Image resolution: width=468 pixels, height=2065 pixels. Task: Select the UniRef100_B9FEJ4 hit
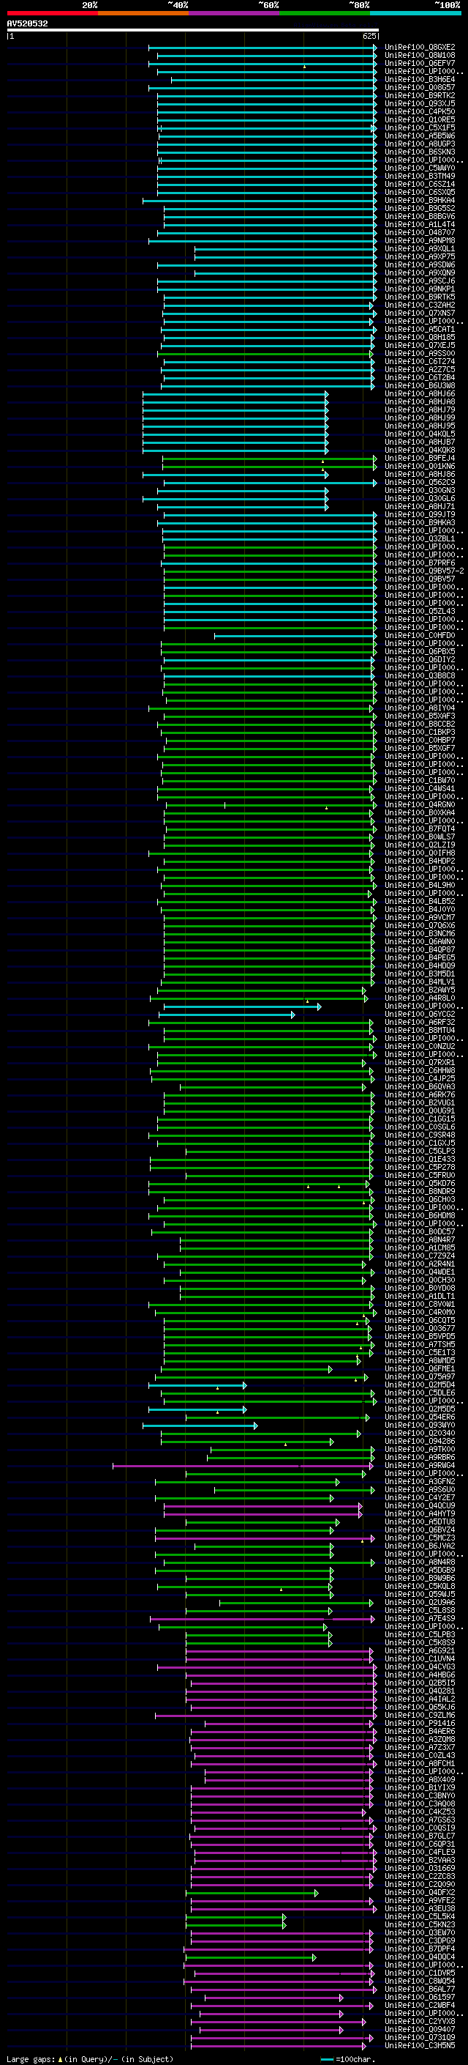click(420, 458)
